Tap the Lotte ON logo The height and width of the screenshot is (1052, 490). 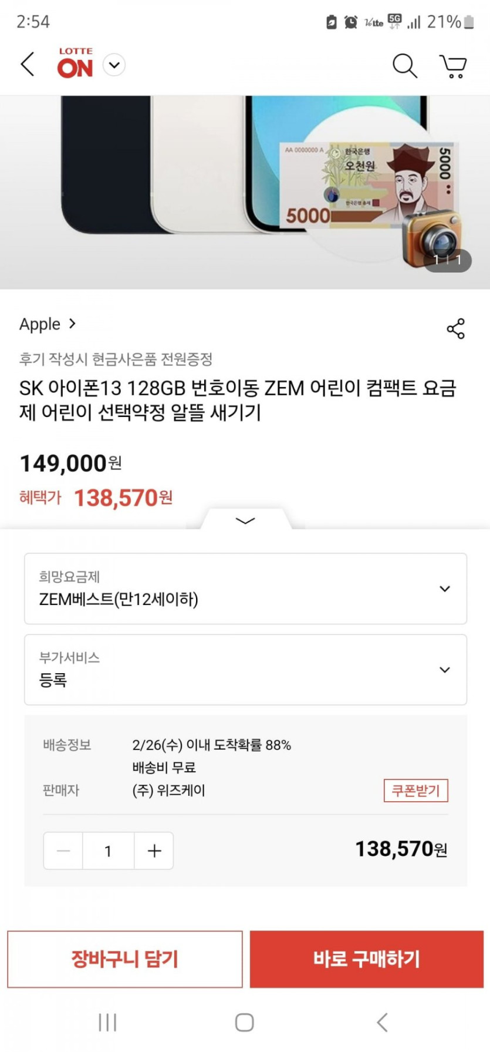coord(75,63)
